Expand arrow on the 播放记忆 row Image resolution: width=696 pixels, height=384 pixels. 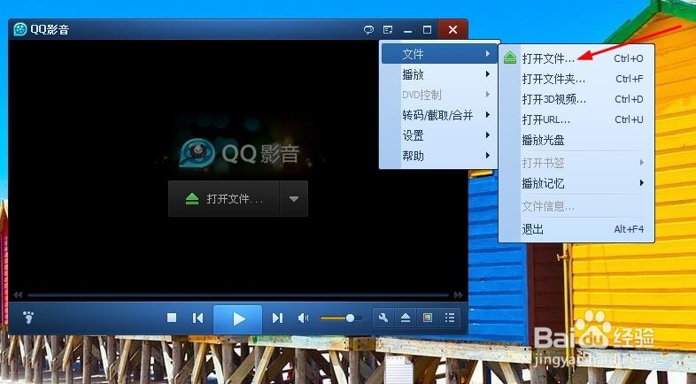(642, 183)
